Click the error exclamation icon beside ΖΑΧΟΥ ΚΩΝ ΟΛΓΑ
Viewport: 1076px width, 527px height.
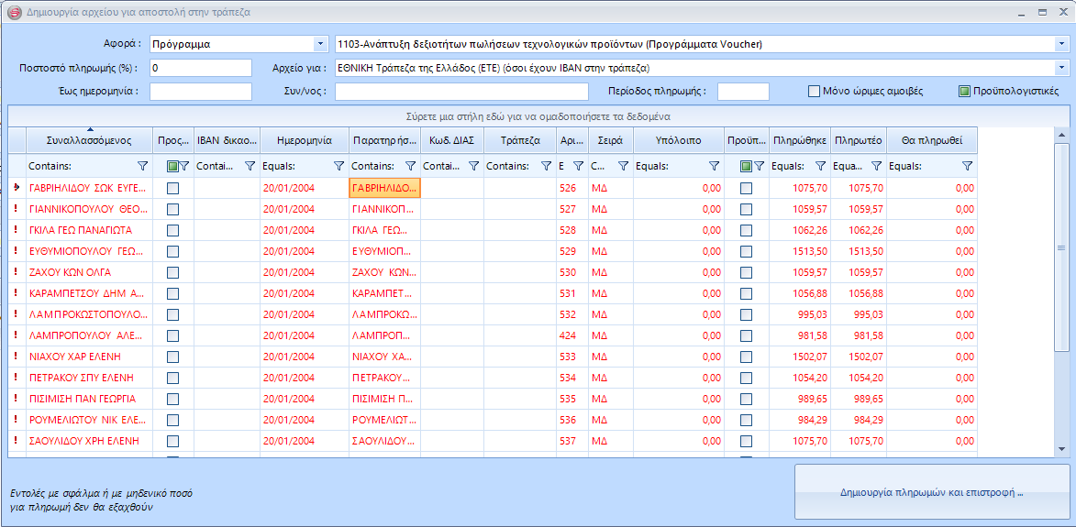(16, 272)
